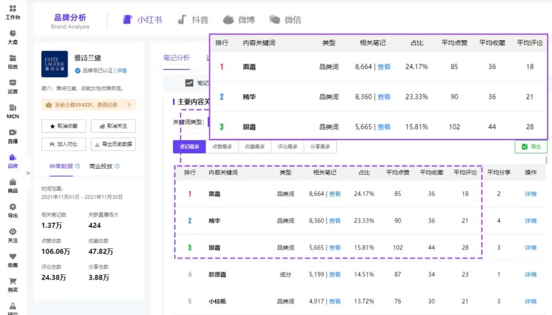Click 查看 link in the 眼霜 row
The height and width of the screenshot is (315, 552).
click(x=335, y=248)
